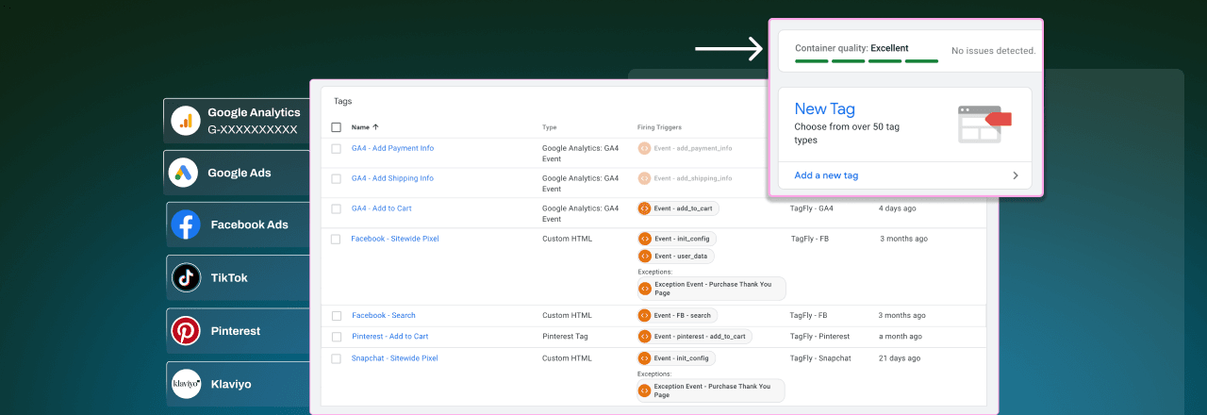Click the Type column header
The height and width of the screenshot is (415, 1207).
coord(550,126)
